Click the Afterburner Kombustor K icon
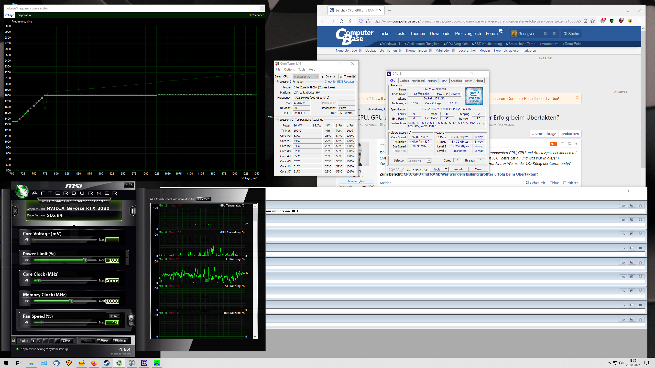655x368 pixels. tap(15, 211)
